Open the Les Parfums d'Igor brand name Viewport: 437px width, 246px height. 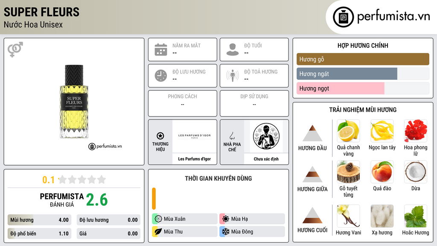click(194, 159)
